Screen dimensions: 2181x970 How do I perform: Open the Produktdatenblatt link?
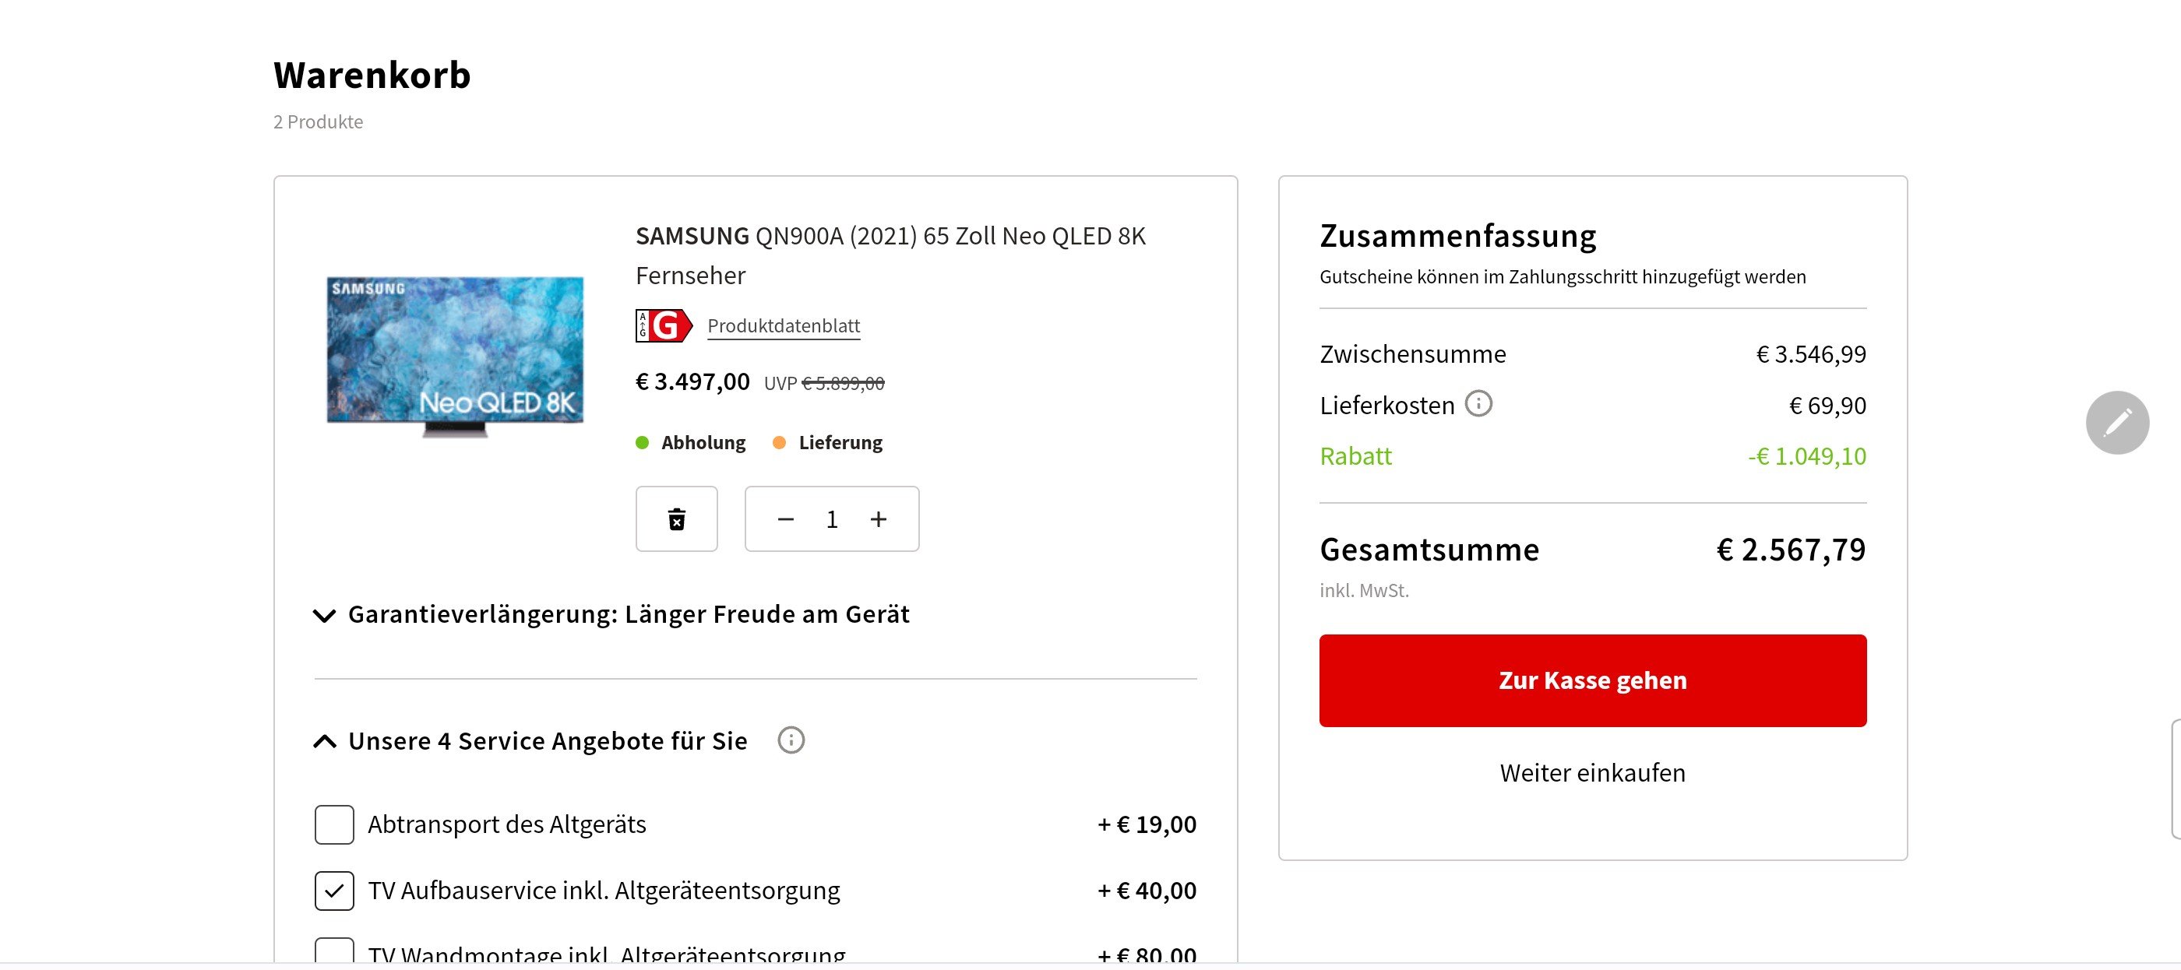[783, 326]
